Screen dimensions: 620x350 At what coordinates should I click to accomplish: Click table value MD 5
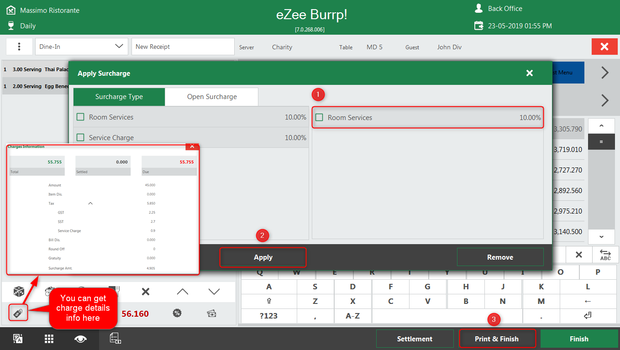click(374, 47)
